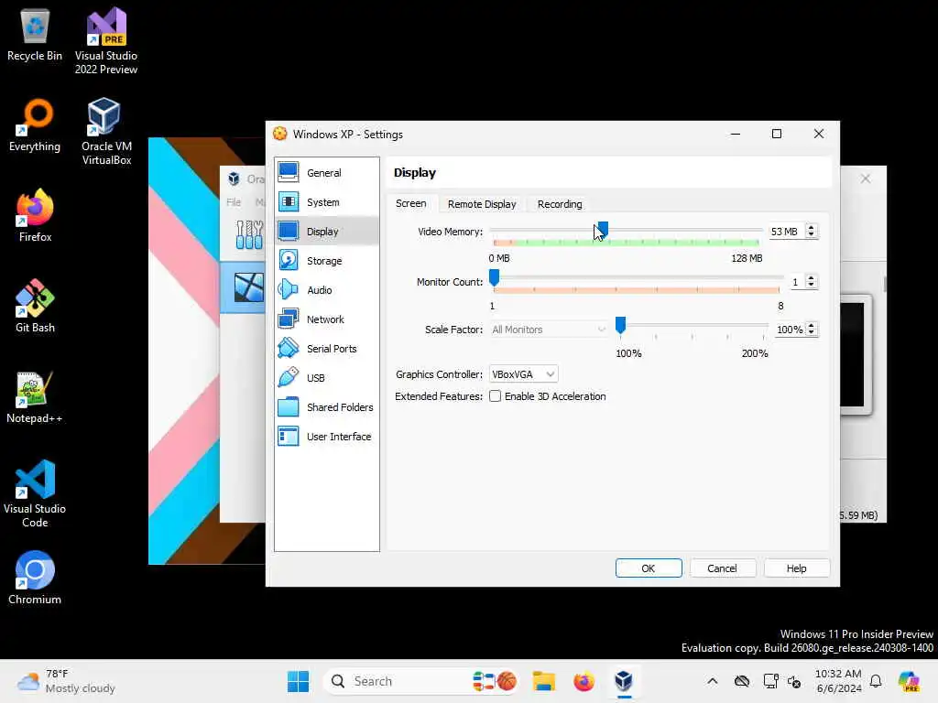Enable 3D Acceleration checkbox
This screenshot has height=703, width=938.
[x=495, y=396]
